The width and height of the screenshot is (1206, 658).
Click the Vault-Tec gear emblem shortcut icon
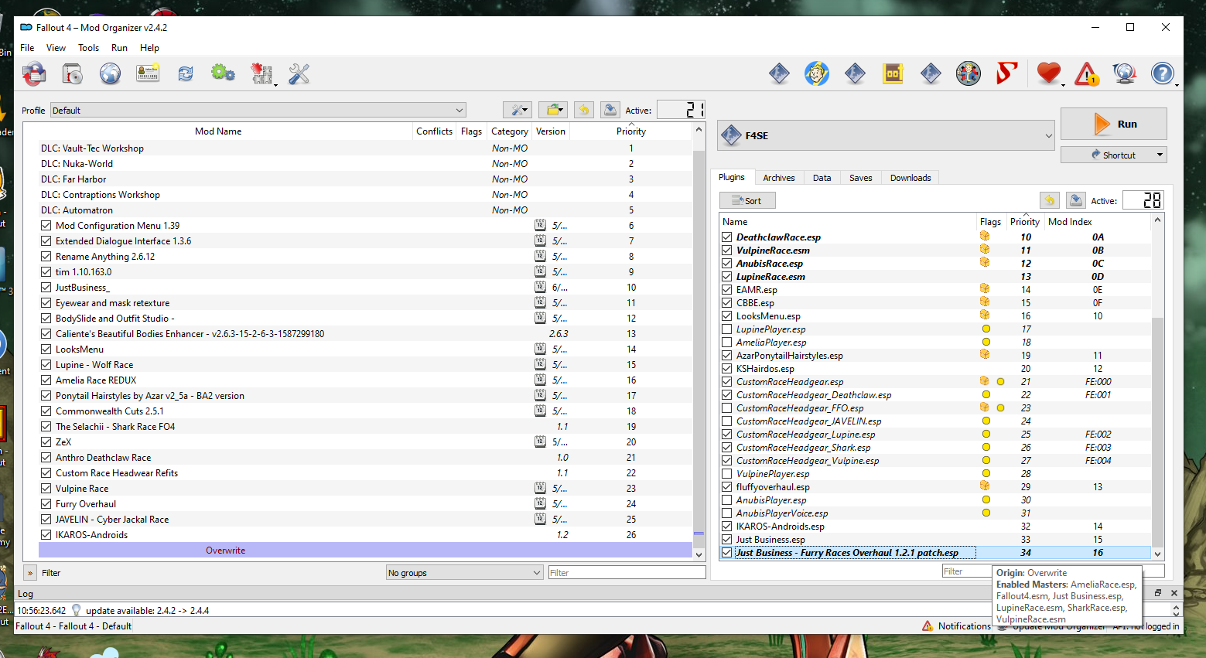969,74
